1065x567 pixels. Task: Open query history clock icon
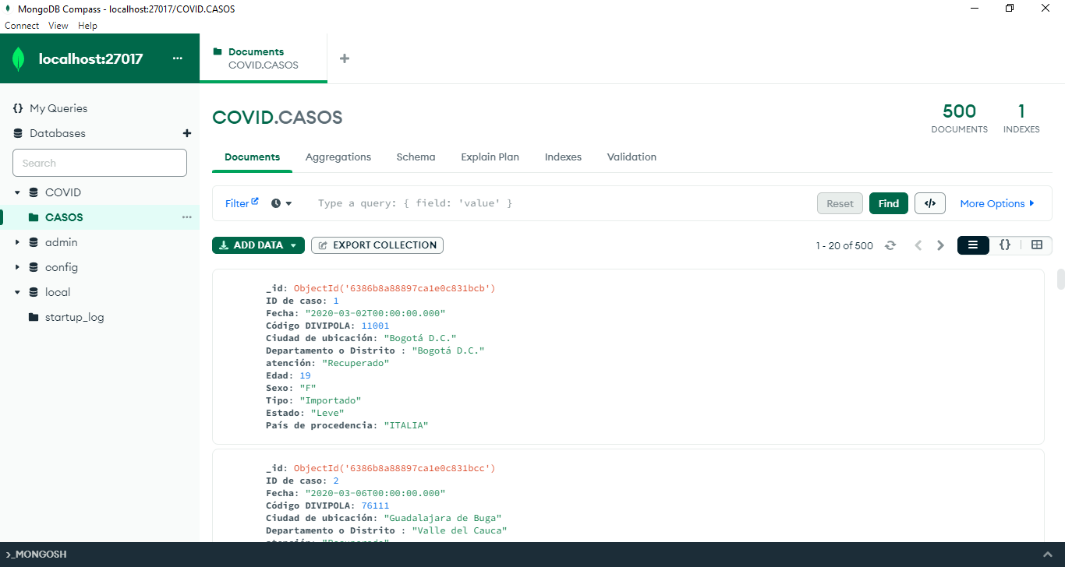coord(274,202)
